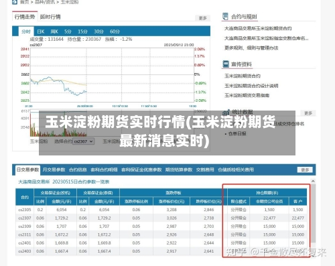This screenshot has height=266, width=335.
Task: Click cs2401 in the table
Action: pos(25,243)
